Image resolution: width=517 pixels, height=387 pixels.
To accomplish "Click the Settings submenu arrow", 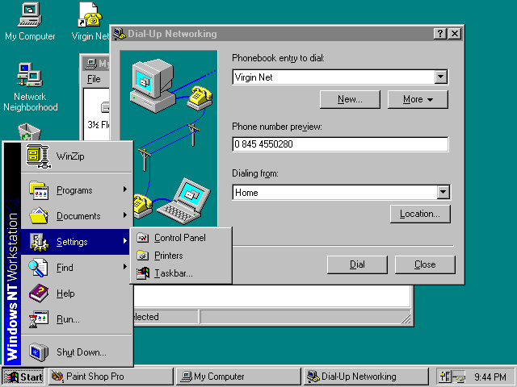I will tap(125, 240).
